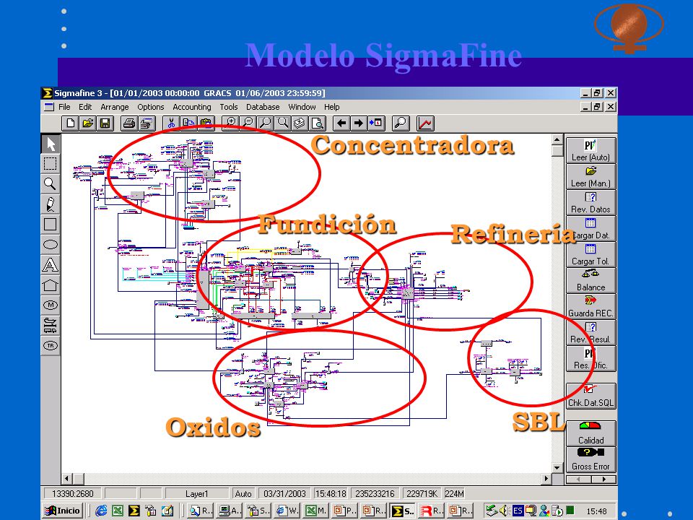
Task: Select the text A tool
Action: [51, 265]
